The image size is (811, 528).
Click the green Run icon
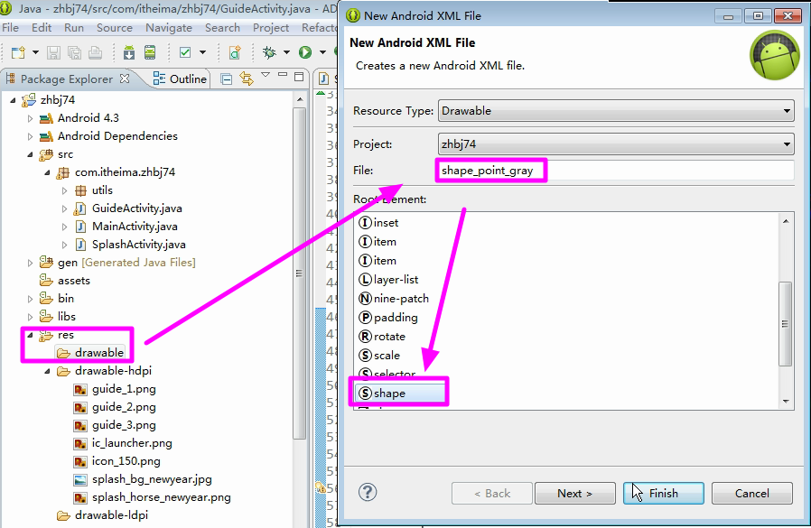(305, 52)
